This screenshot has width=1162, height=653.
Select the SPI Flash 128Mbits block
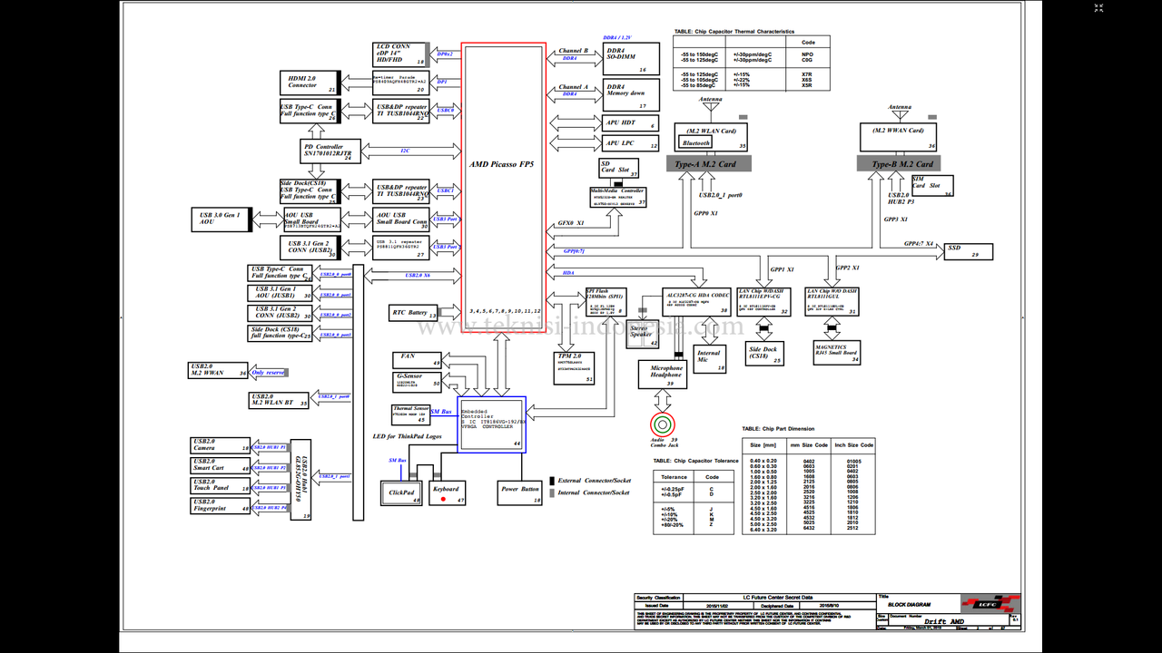pyautogui.click(x=606, y=302)
